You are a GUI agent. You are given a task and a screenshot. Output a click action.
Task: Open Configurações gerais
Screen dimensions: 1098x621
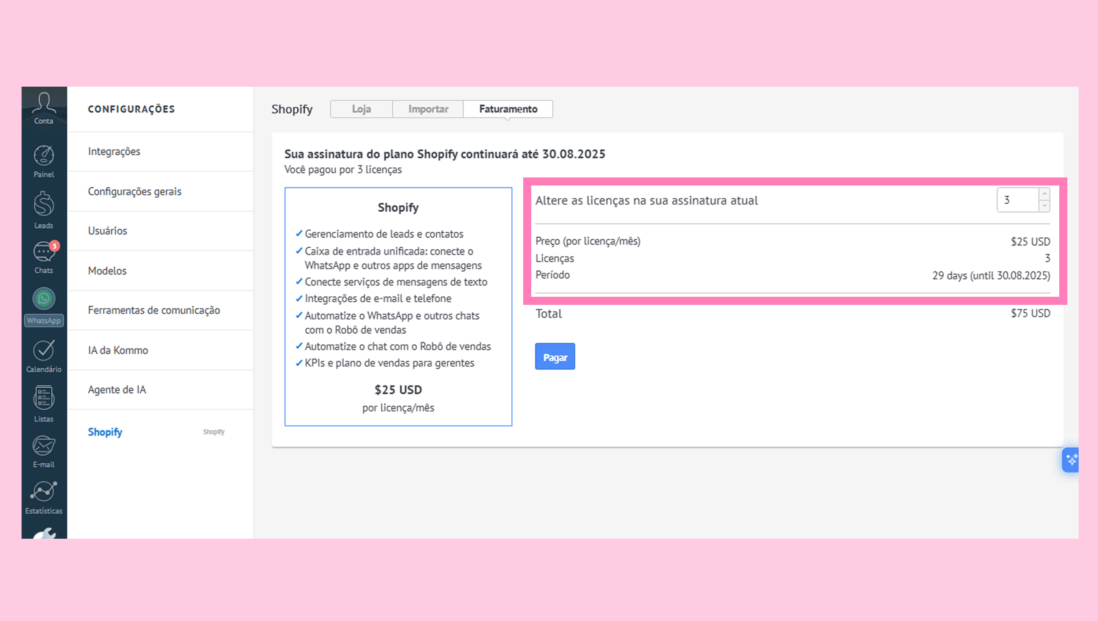[x=161, y=192]
